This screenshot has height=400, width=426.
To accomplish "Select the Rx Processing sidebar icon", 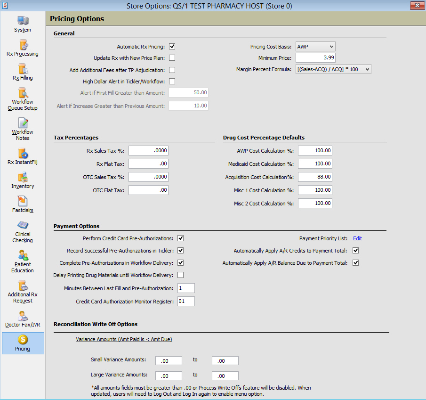I will pos(23,45).
